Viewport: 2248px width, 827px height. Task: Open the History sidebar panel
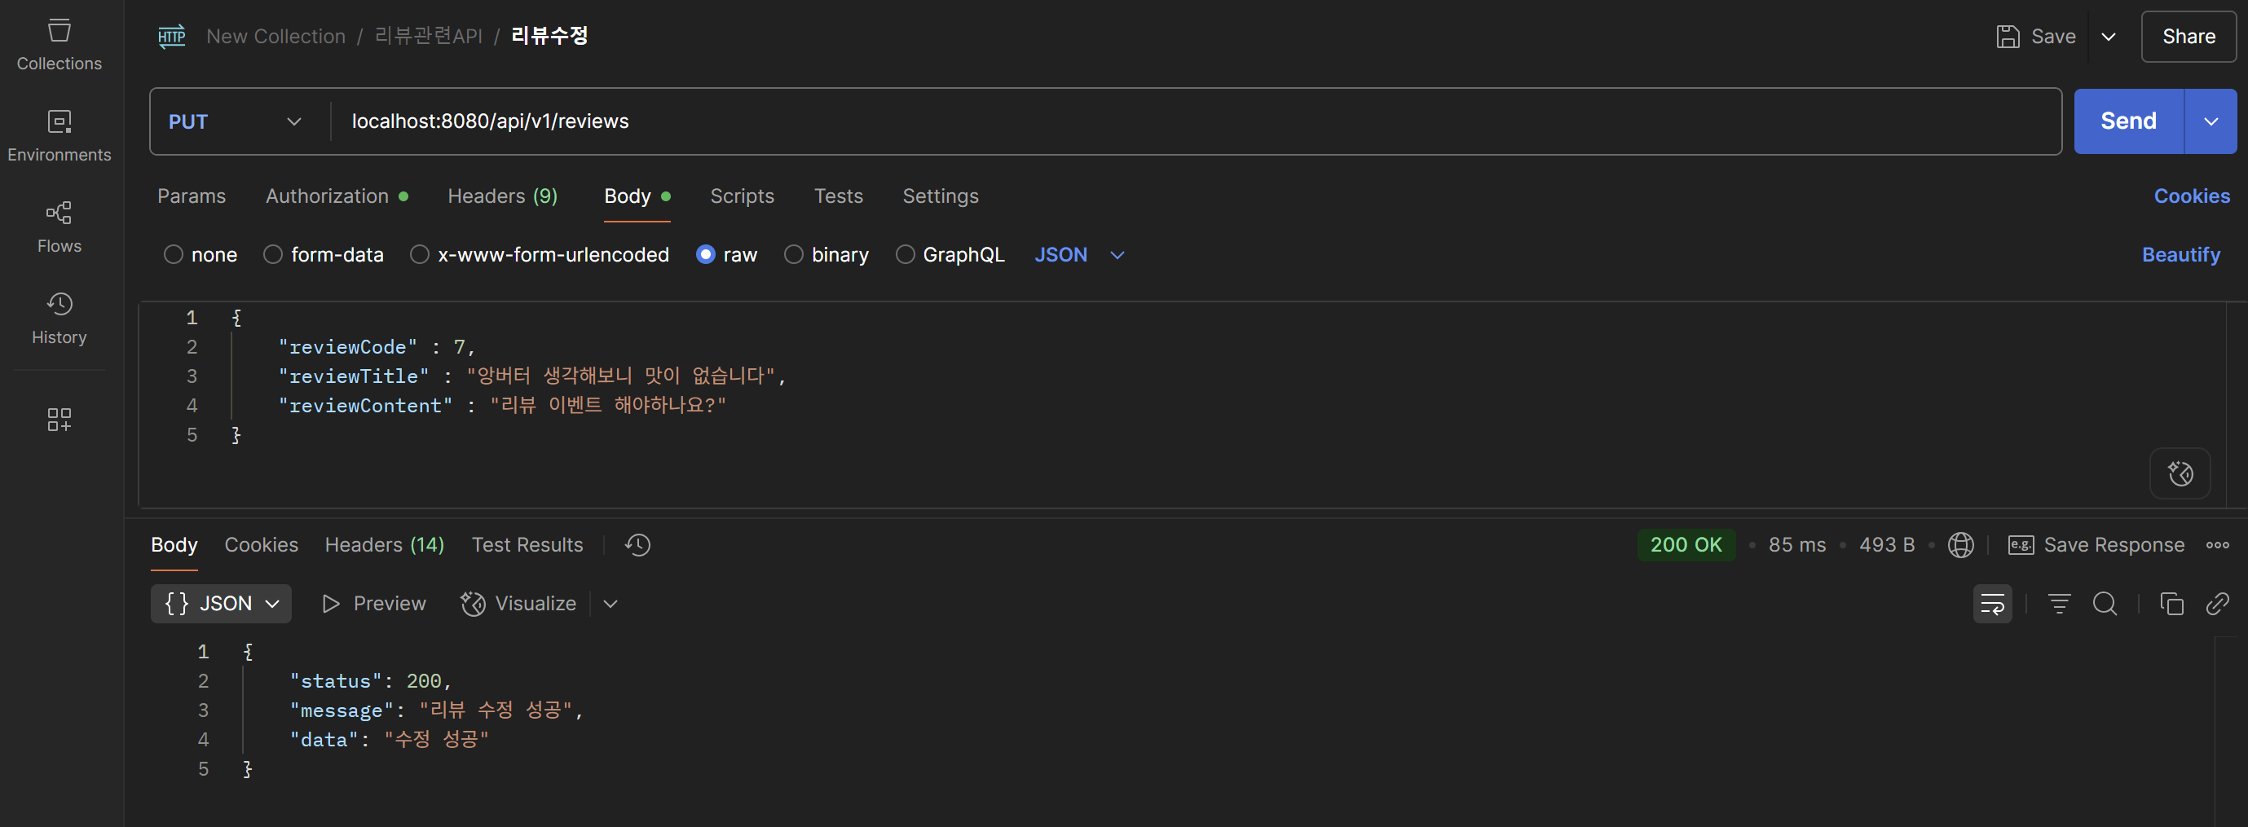[60, 318]
